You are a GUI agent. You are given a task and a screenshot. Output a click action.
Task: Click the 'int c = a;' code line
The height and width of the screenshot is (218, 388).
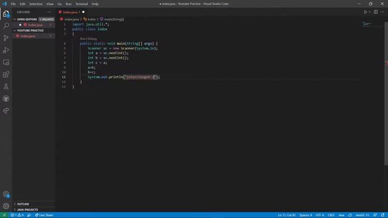coord(97,63)
